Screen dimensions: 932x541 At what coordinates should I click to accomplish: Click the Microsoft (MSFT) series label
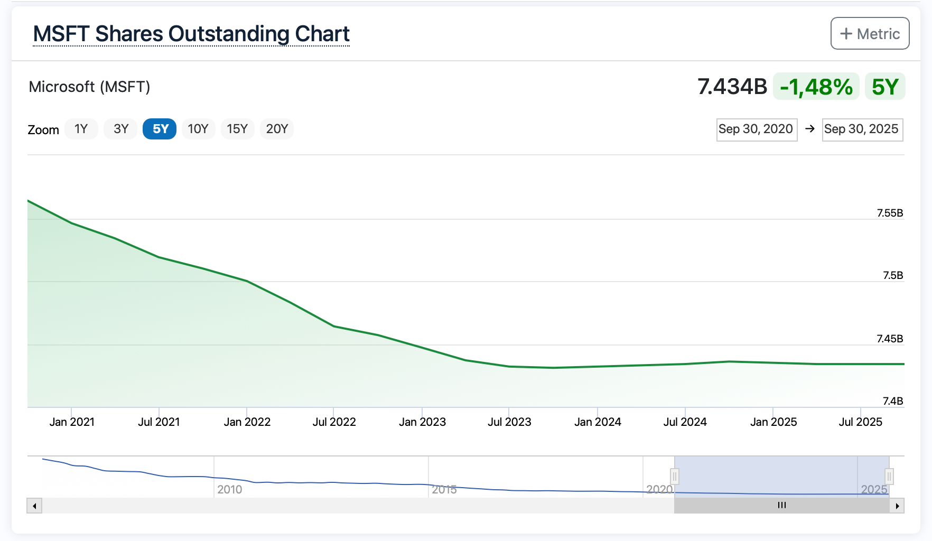click(x=89, y=87)
